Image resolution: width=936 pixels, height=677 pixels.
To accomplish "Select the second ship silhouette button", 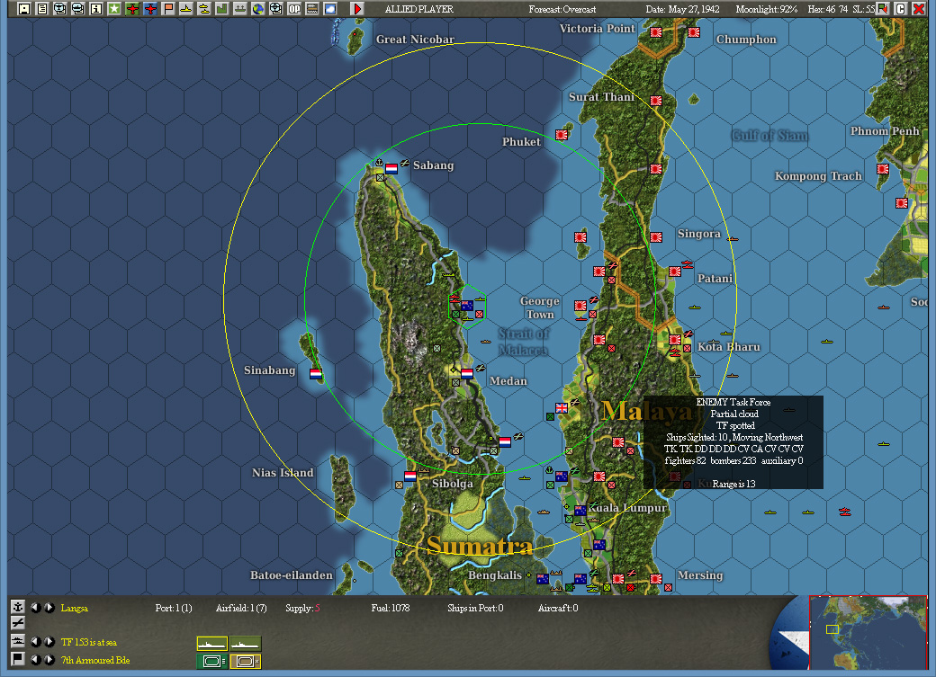I will point(246,644).
